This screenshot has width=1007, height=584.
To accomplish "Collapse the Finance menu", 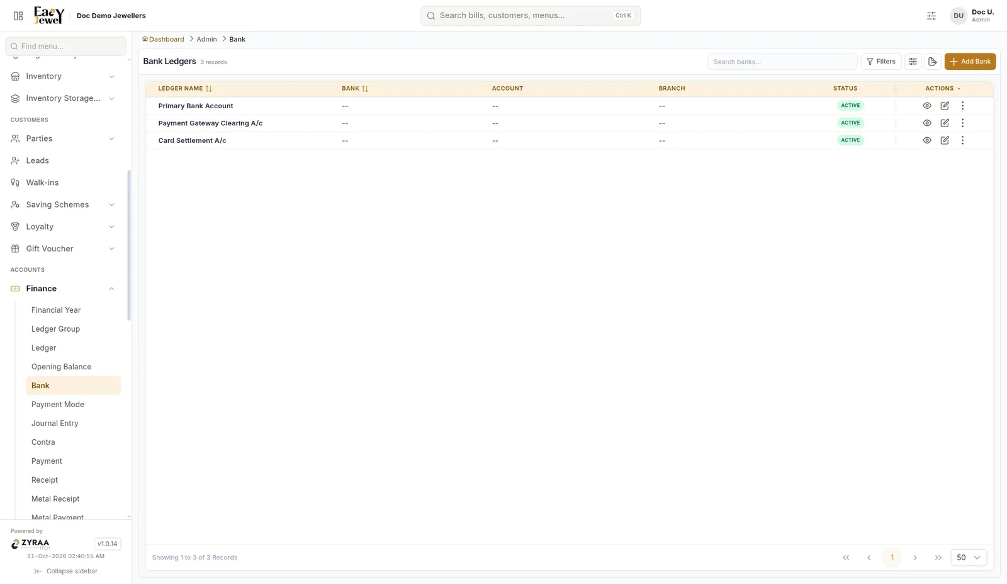I will point(63,288).
